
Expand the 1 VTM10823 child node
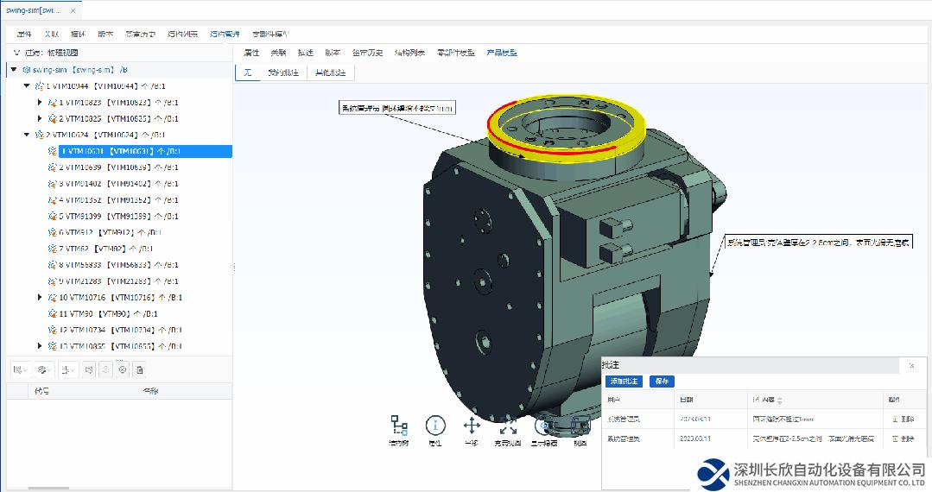click(x=40, y=103)
